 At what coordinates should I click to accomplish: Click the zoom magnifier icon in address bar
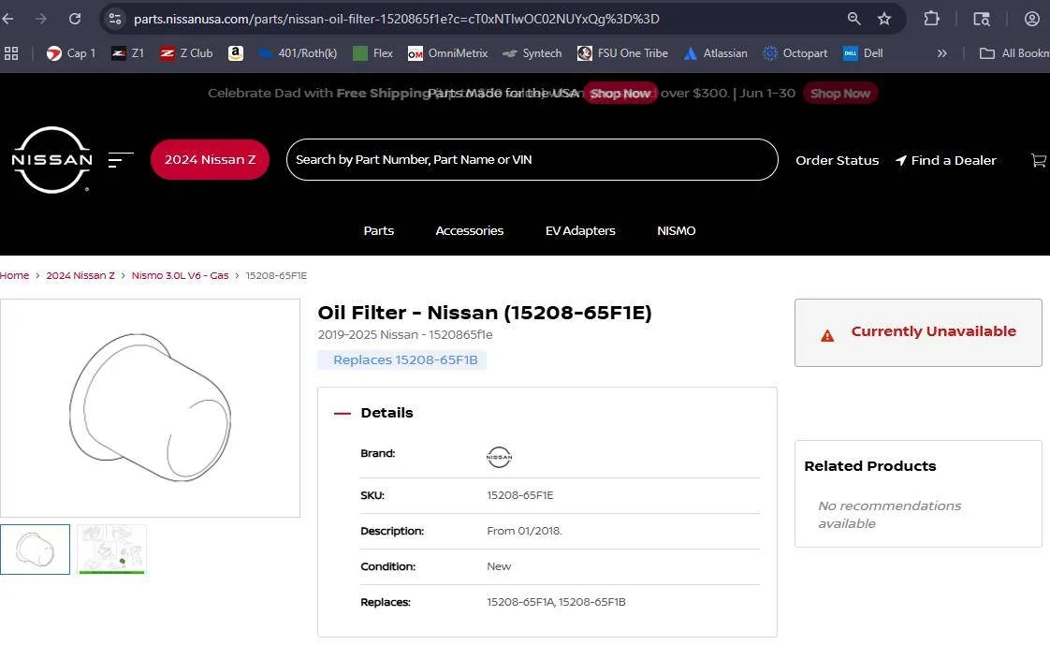pos(853,19)
